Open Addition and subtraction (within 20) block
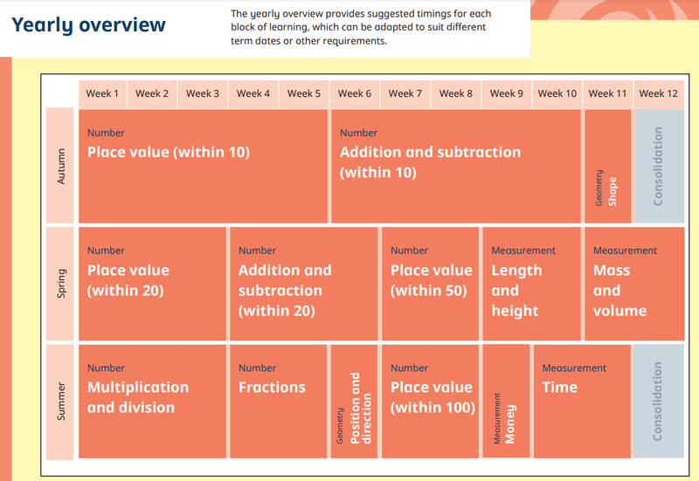Image resolution: width=699 pixels, height=481 pixels. point(304,284)
